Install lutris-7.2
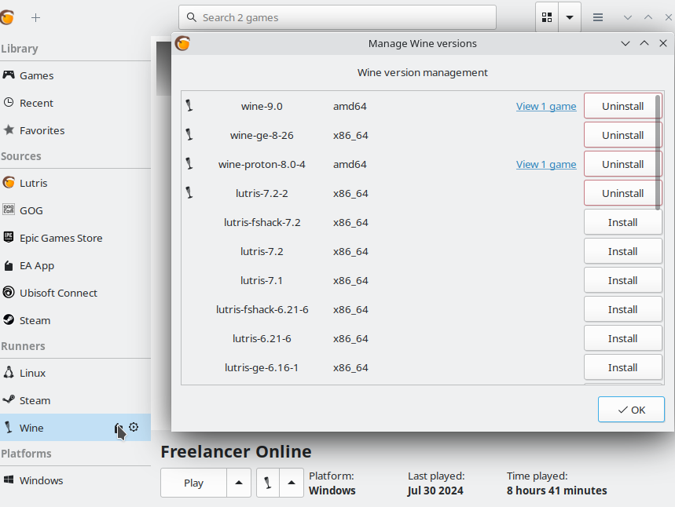675x507 pixels. point(622,251)
